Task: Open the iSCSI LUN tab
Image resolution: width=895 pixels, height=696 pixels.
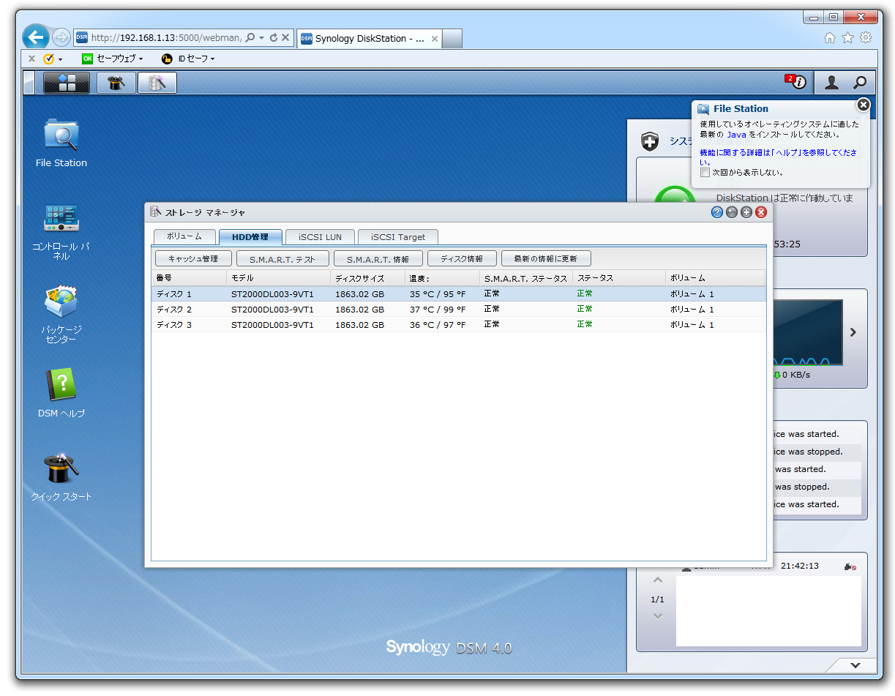Action: point(320,236)
